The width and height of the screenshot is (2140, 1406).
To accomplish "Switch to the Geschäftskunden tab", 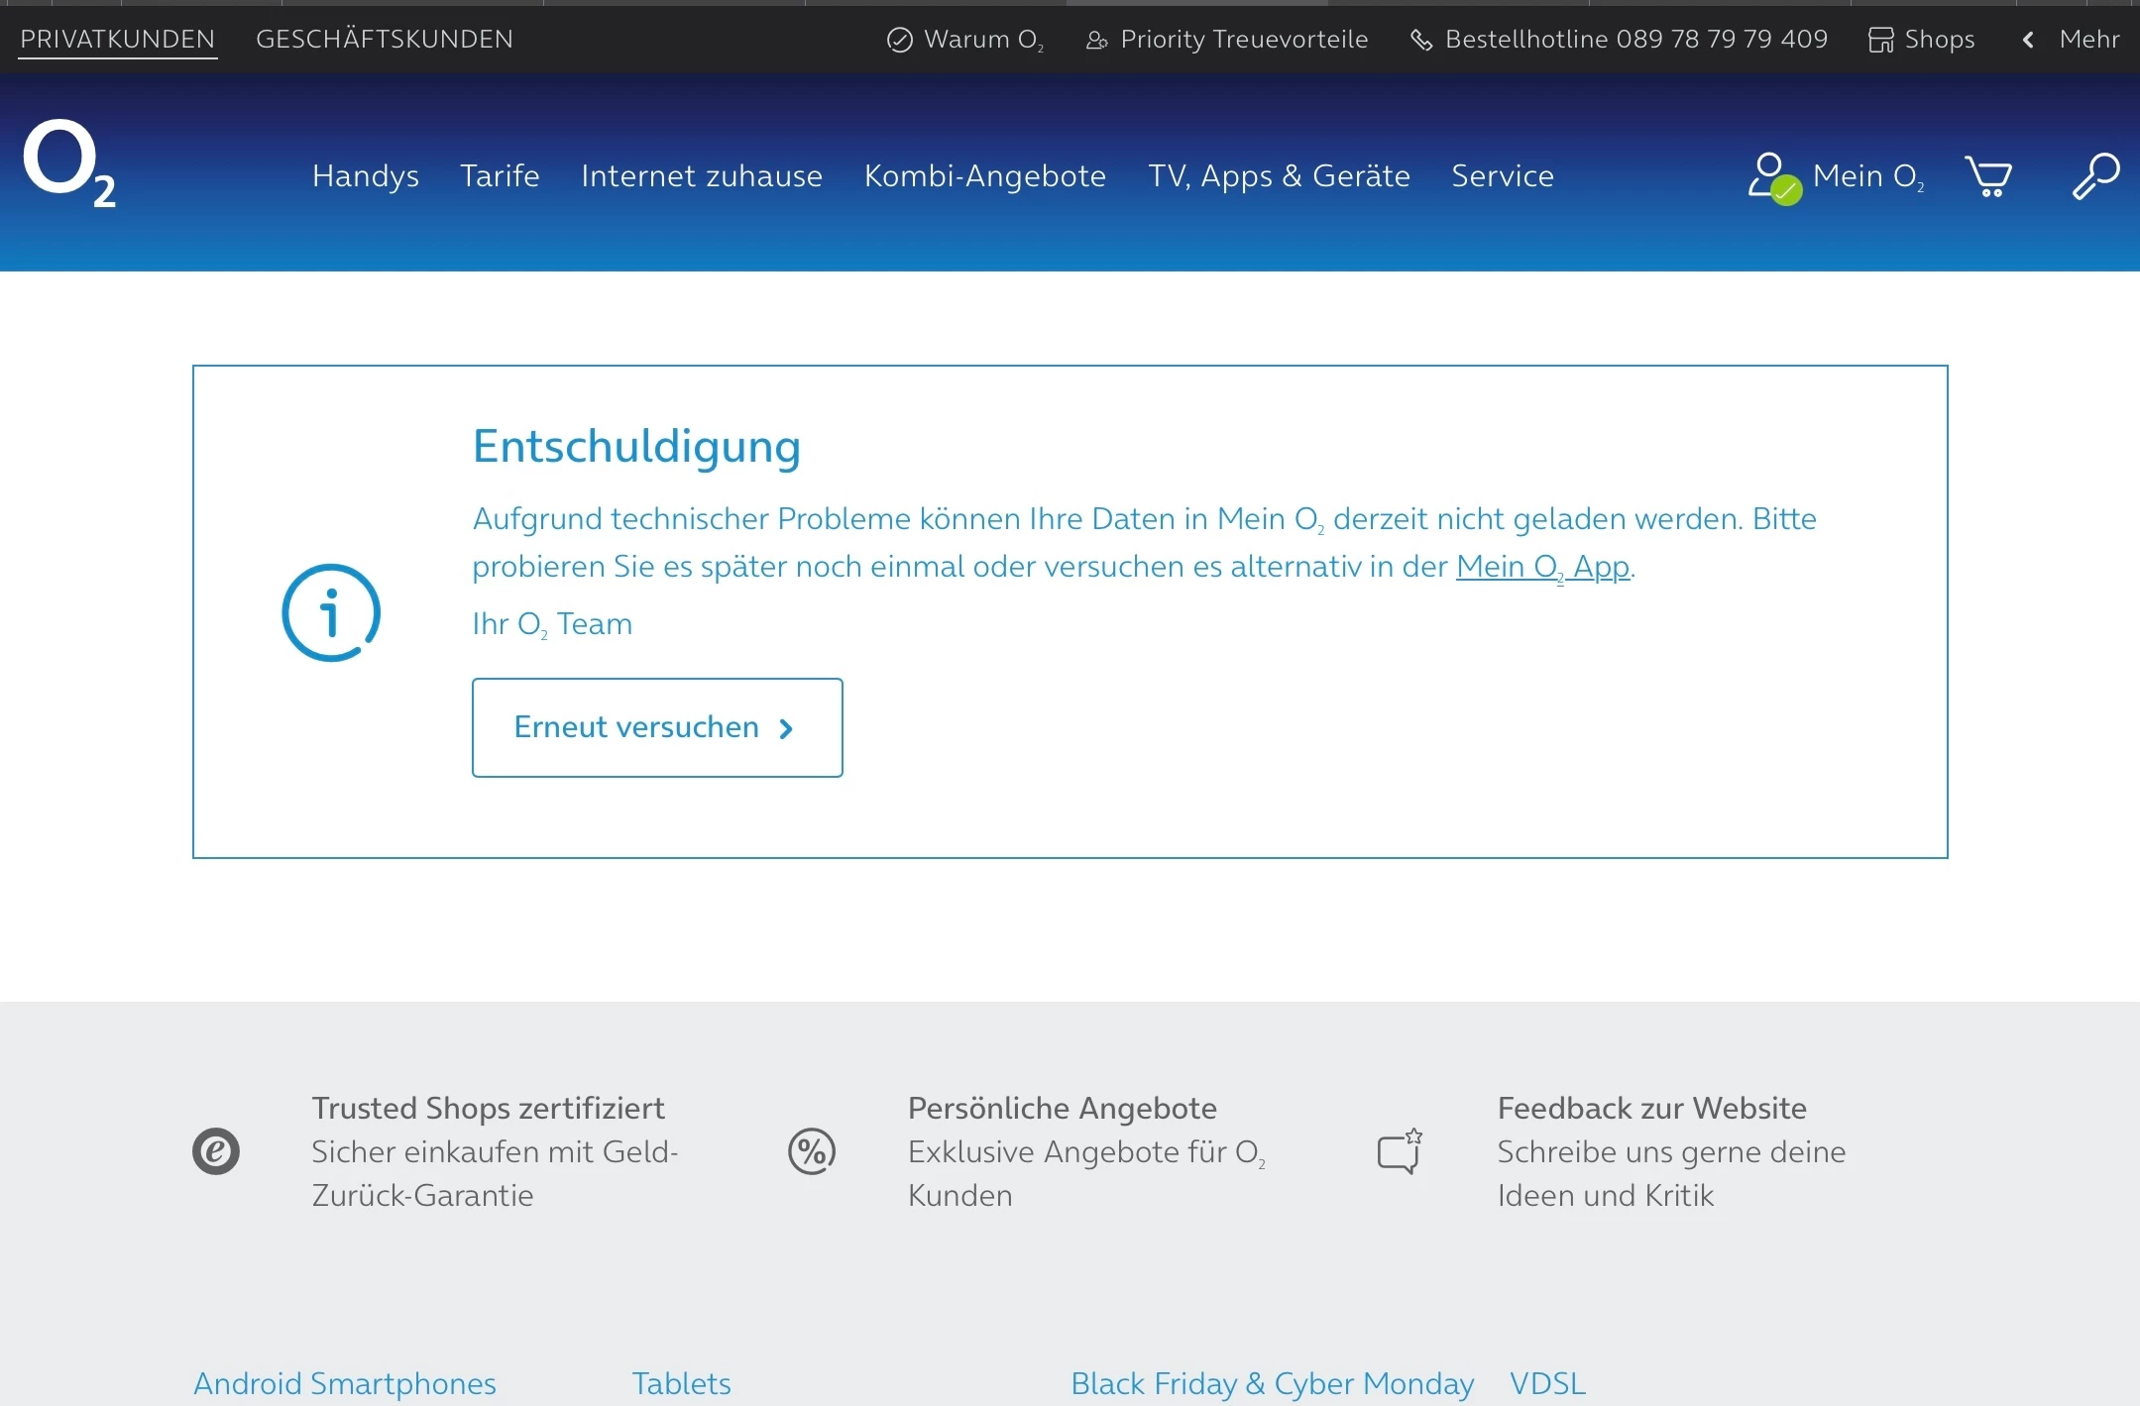I will [x=385, y=40].
